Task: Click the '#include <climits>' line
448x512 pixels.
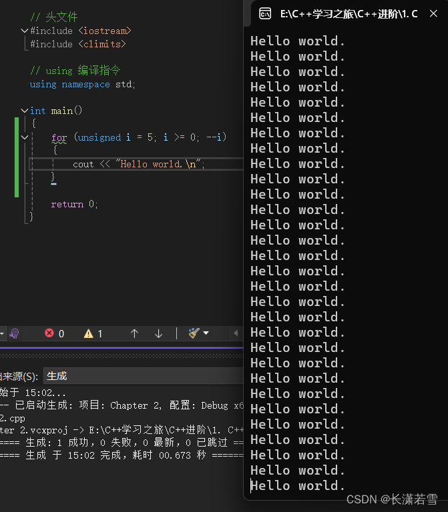Action: tap(78, 44)
